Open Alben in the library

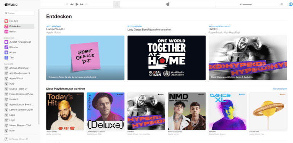tap(19, 52)
